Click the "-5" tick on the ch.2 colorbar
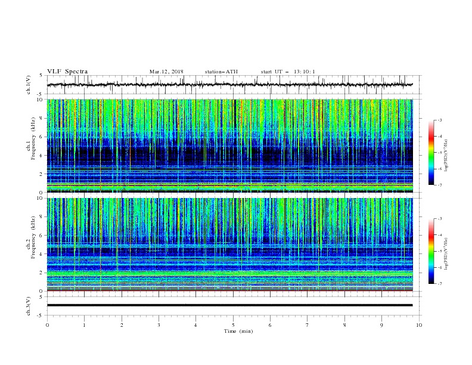Image resolution: width=472 pixels, height=365 pixels. [x=439, y=251]
